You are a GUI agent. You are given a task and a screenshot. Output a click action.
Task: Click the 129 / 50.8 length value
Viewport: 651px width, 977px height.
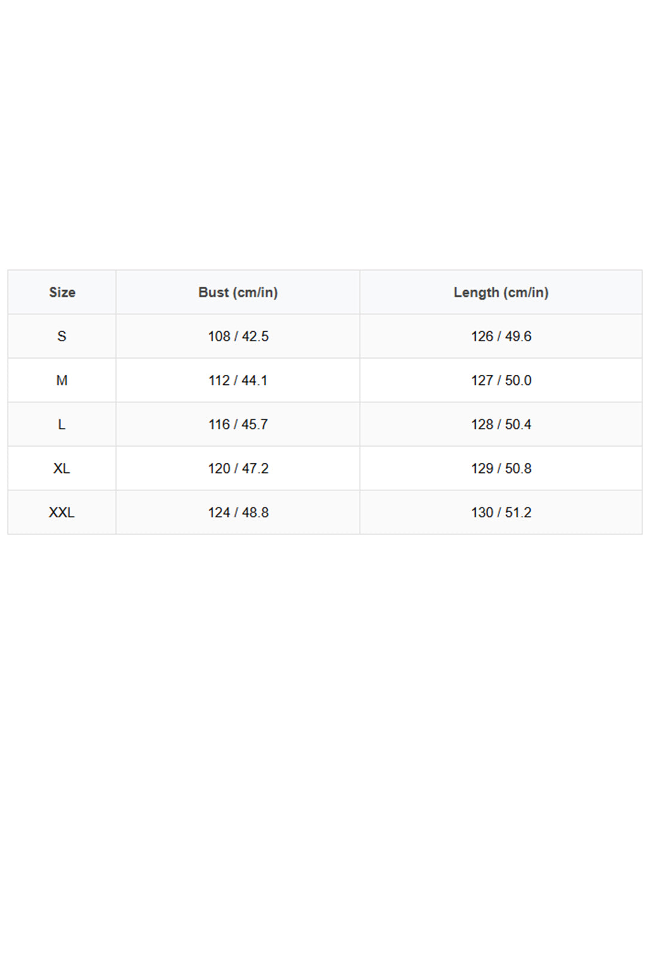coord(501,468)
